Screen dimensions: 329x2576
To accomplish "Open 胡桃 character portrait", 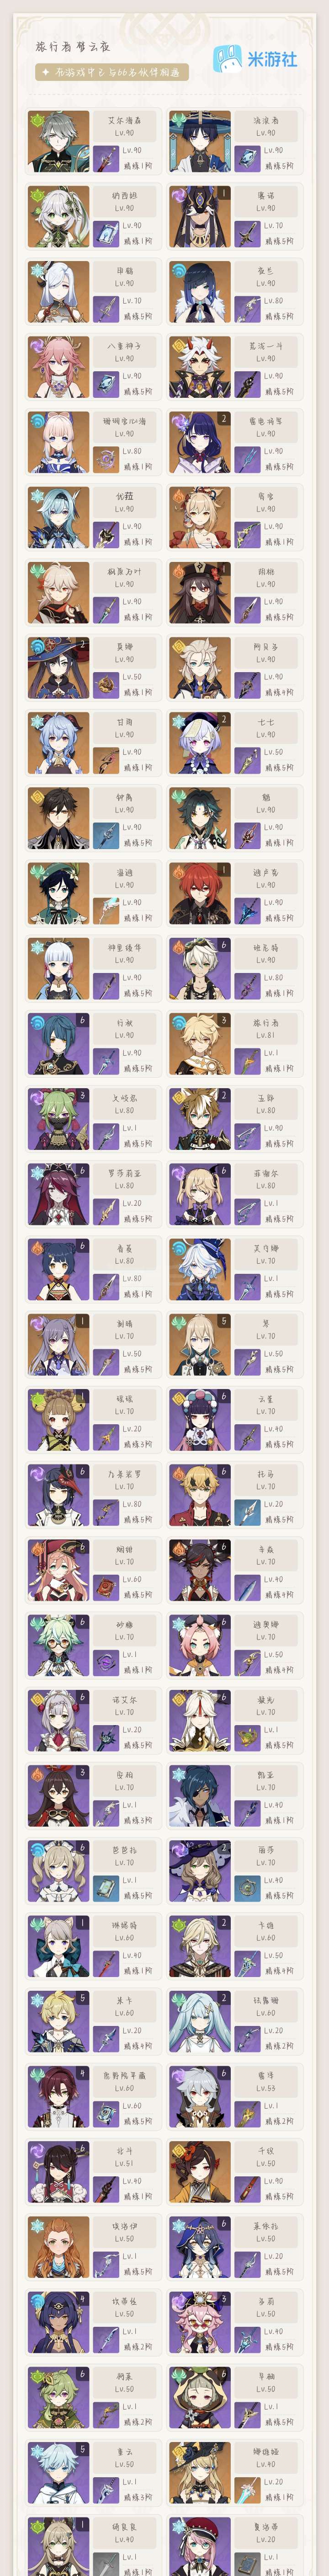I will tap(200, 592).
